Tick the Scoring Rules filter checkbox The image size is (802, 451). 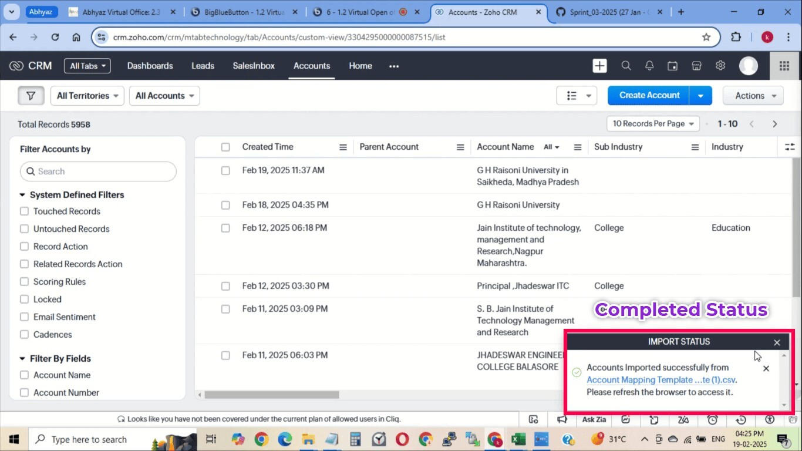[x=24, y=282]
